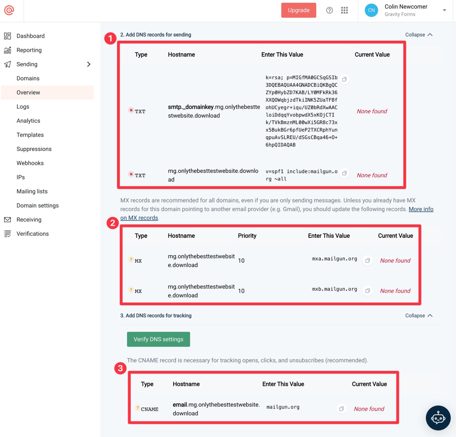
Task: Click error status icon on SPF TXT row
Action: click(x=131, y=174)
